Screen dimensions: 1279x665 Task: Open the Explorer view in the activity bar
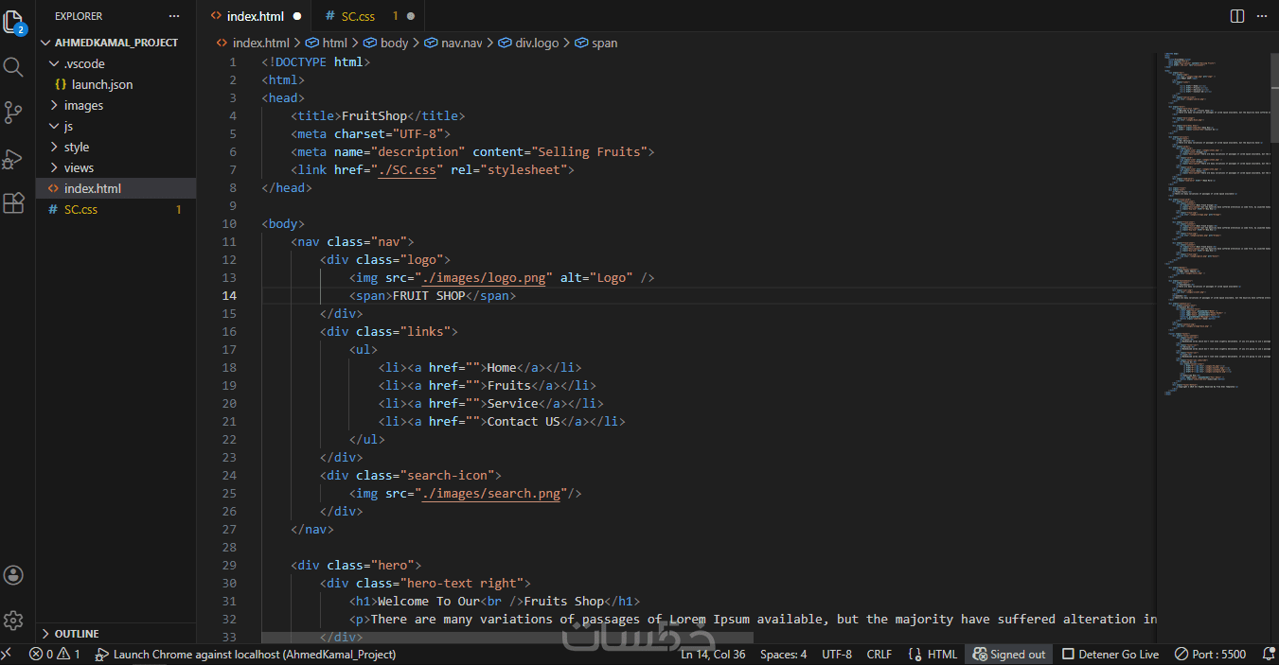click(13, 23)
